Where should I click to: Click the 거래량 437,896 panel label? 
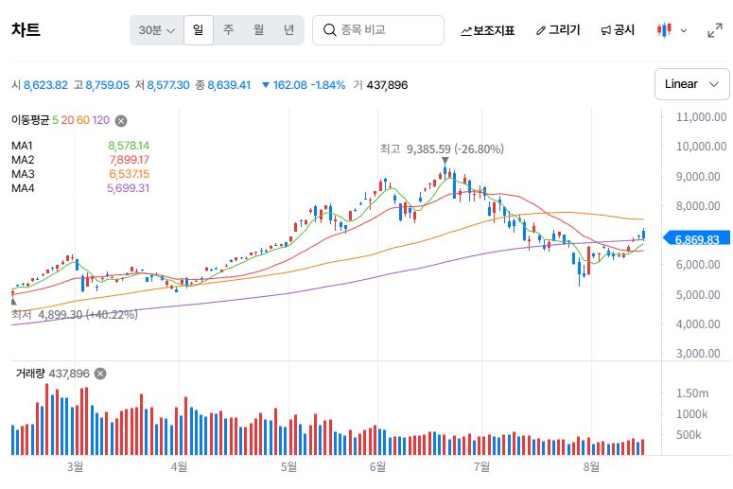[52, 374]
